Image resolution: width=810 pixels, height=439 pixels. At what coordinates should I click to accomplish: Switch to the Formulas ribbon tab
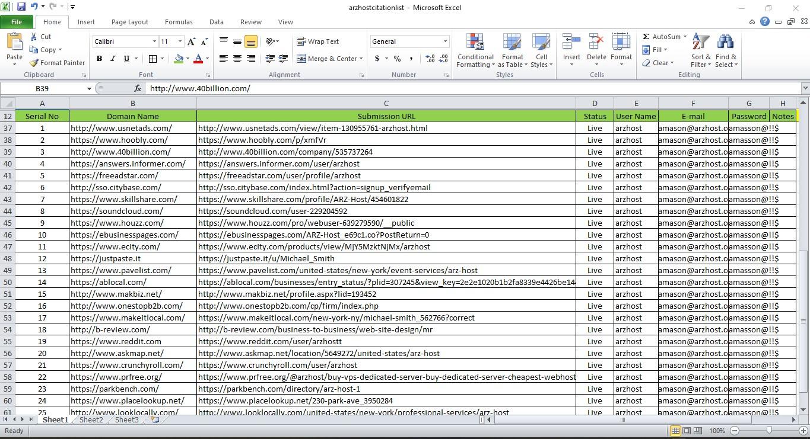pyautogui.click(x=178, y=21)
